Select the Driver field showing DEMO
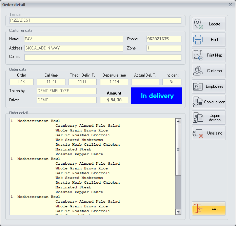The width and height of the screenshot is (236, 226). pyautogui.click(x=66, y=100)
